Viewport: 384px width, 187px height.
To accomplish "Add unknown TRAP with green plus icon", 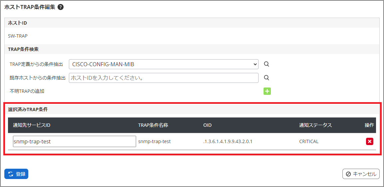I will point(267,91).
